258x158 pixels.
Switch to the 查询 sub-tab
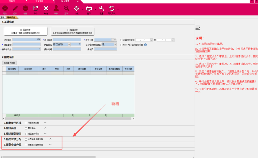click(x=2, y=17)
